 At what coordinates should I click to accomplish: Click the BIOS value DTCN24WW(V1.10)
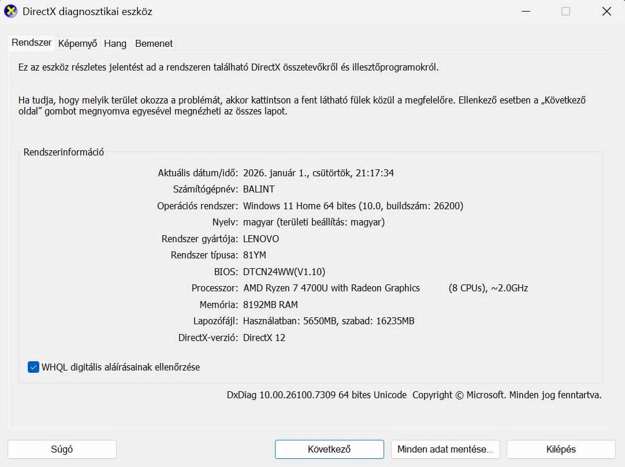pyautogui.click(x=284, y=272)
